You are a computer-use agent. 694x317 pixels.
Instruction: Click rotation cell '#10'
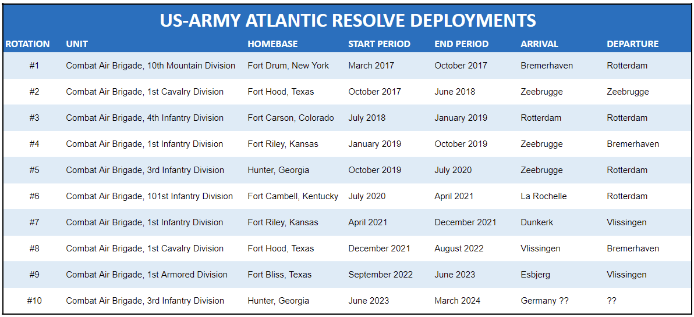click(34, 301)
